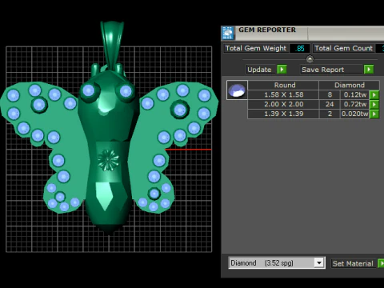Click the green arrow next to Save Report
Screen dimensions: 384x288
pyautogui.click(x=369, y=70)
